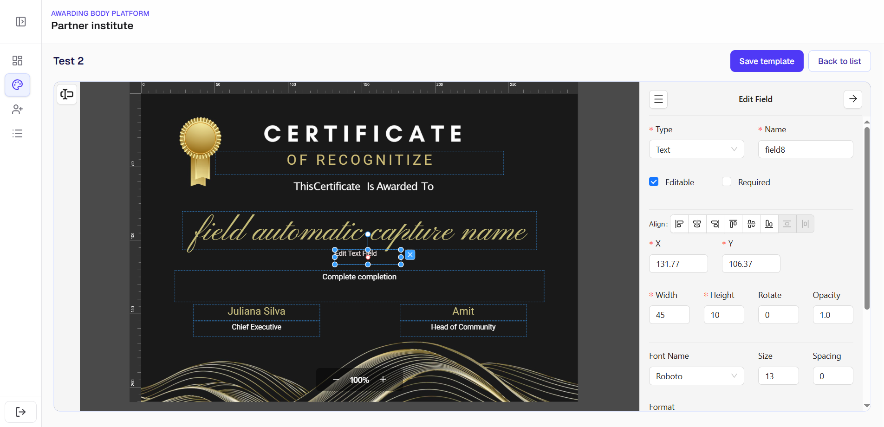884x427 pixels.
Task: Enable the Required checkbox
Action: pyautogui.click(x=727, y=182)
